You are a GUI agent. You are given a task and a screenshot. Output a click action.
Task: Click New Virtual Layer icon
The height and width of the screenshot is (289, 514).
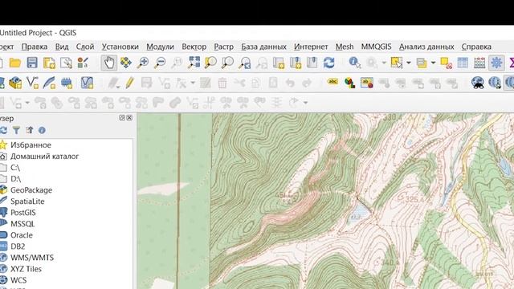click(87, 83)
